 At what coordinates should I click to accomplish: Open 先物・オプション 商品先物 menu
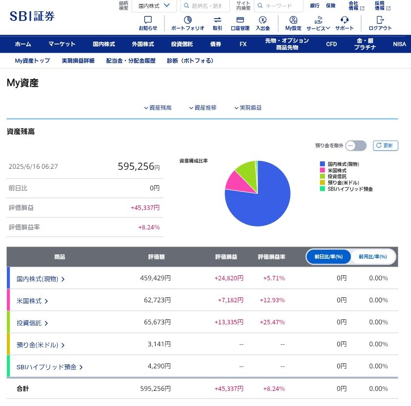coord(287,44)
